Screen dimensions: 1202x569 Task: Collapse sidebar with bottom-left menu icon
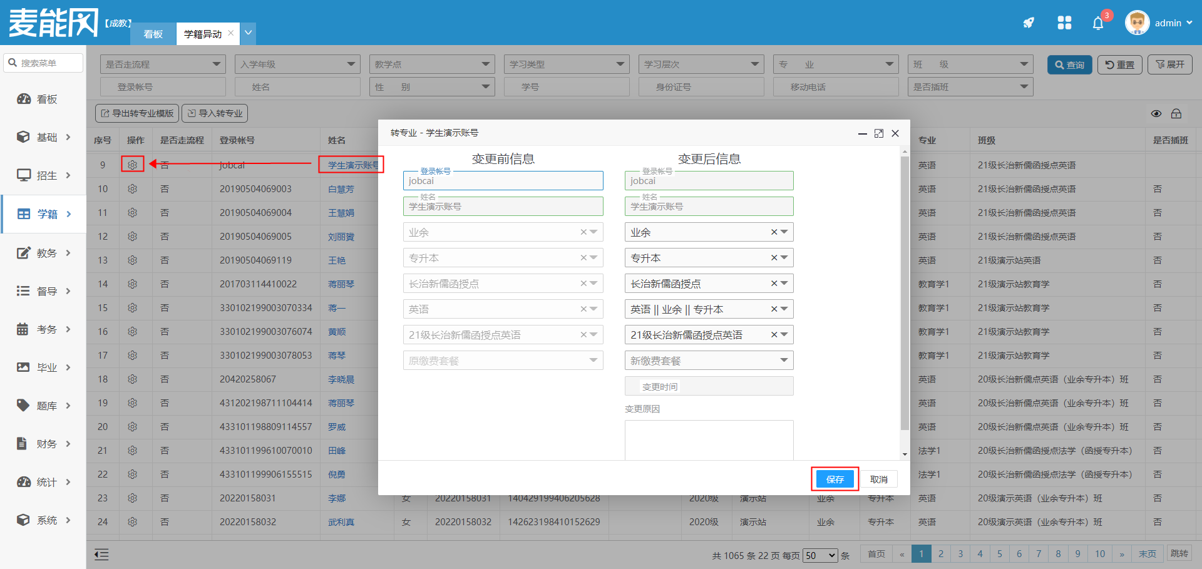pos(101,554)
